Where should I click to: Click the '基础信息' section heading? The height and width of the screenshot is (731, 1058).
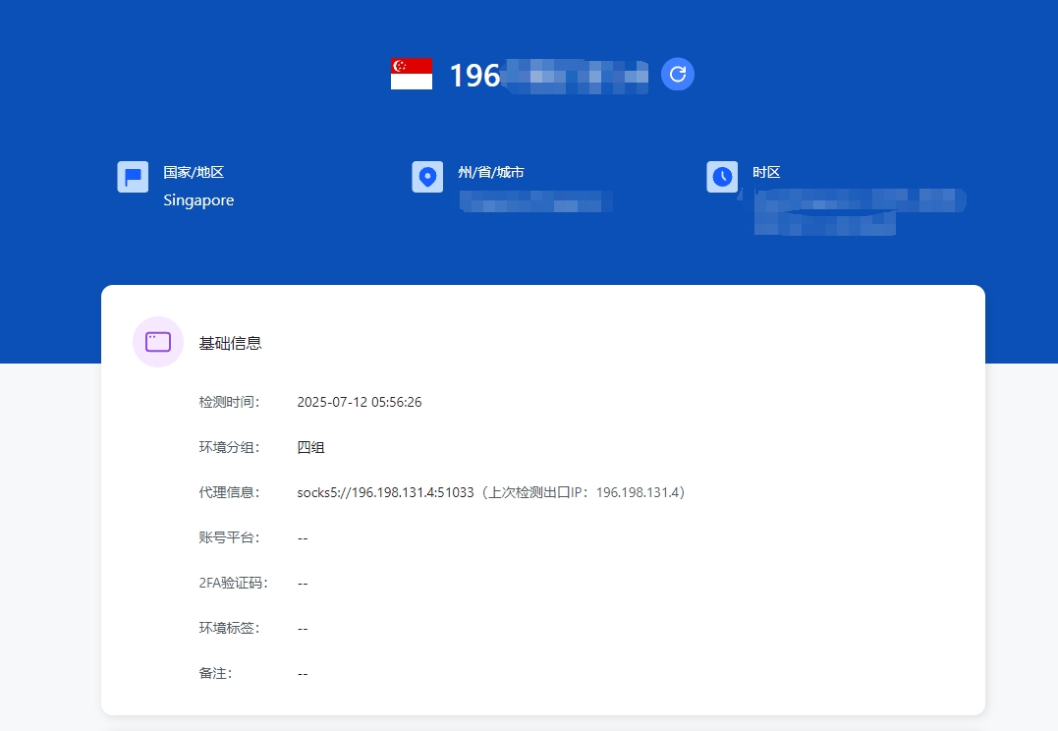click(x=230, y=343)
